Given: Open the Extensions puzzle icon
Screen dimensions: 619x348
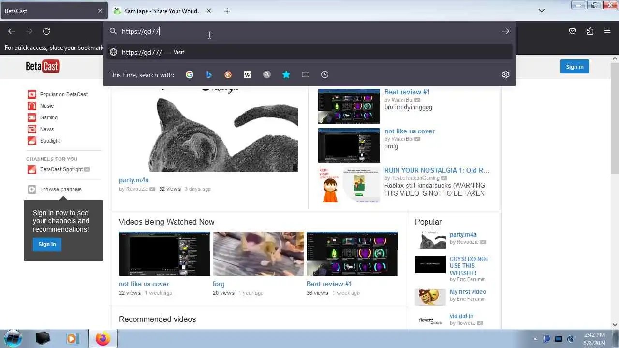Looking at the screenshot, I should pos(590,31).
